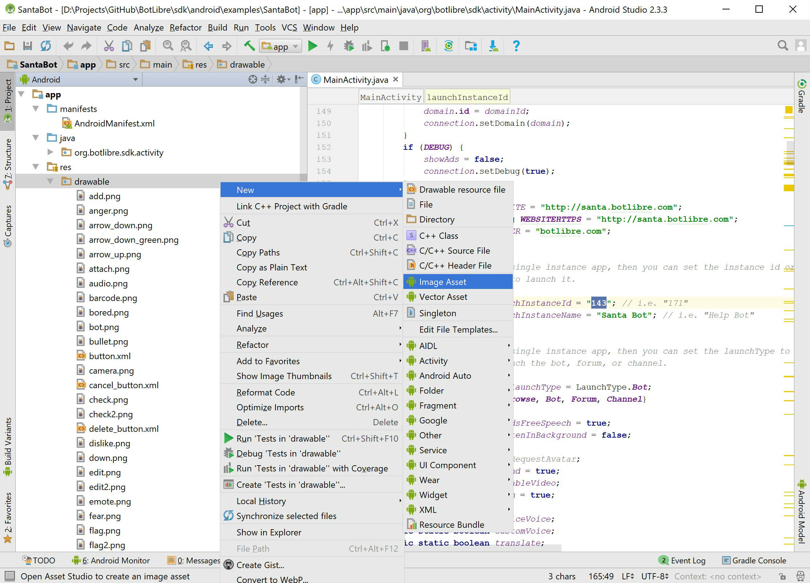Image resolution: width=810 pixels, height=583 pixels.
Task: Click the Stop square toolbar icon
Action: tap(403, 46)
